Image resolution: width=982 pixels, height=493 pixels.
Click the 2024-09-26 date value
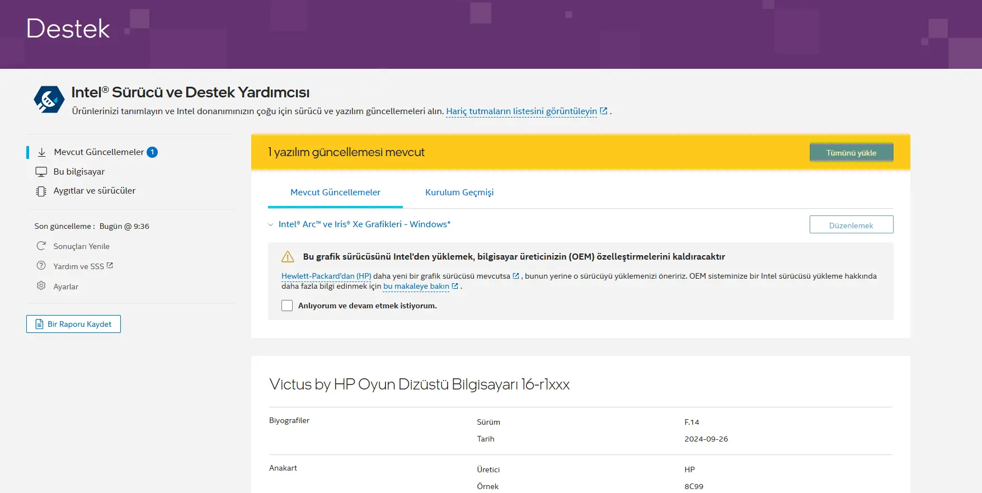point(706,439)
